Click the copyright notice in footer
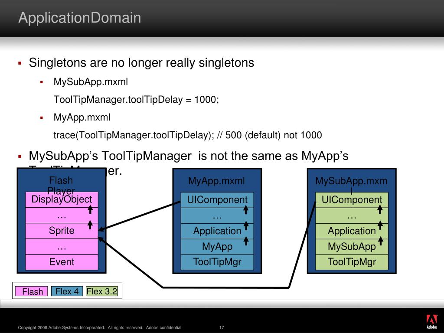Viewport: 444px width, 333px height. pos(100,328)
